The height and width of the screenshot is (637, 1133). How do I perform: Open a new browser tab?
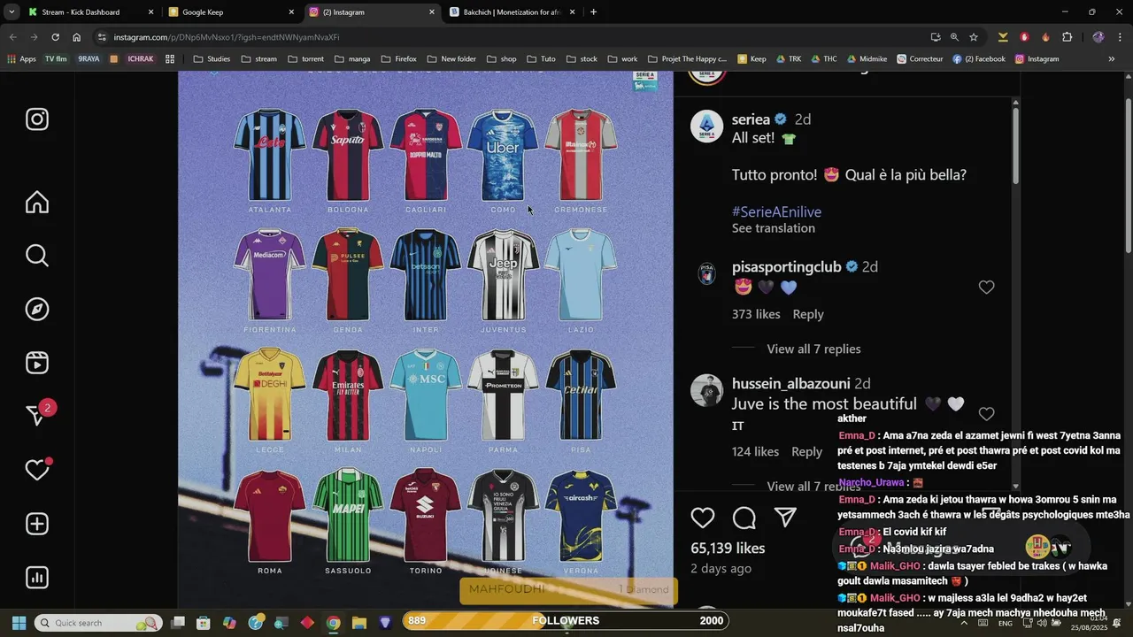pyautogui.click(x=593, y=12)
